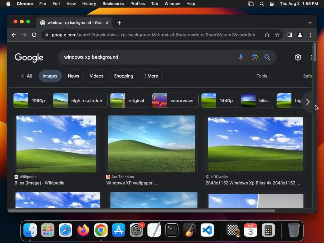
Task: Toggle Chrome side panel
Action: pyautogui.click(x=290, y=35)
